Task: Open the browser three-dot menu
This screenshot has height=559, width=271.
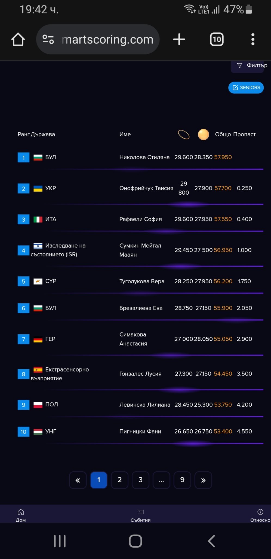Action: 253,39
